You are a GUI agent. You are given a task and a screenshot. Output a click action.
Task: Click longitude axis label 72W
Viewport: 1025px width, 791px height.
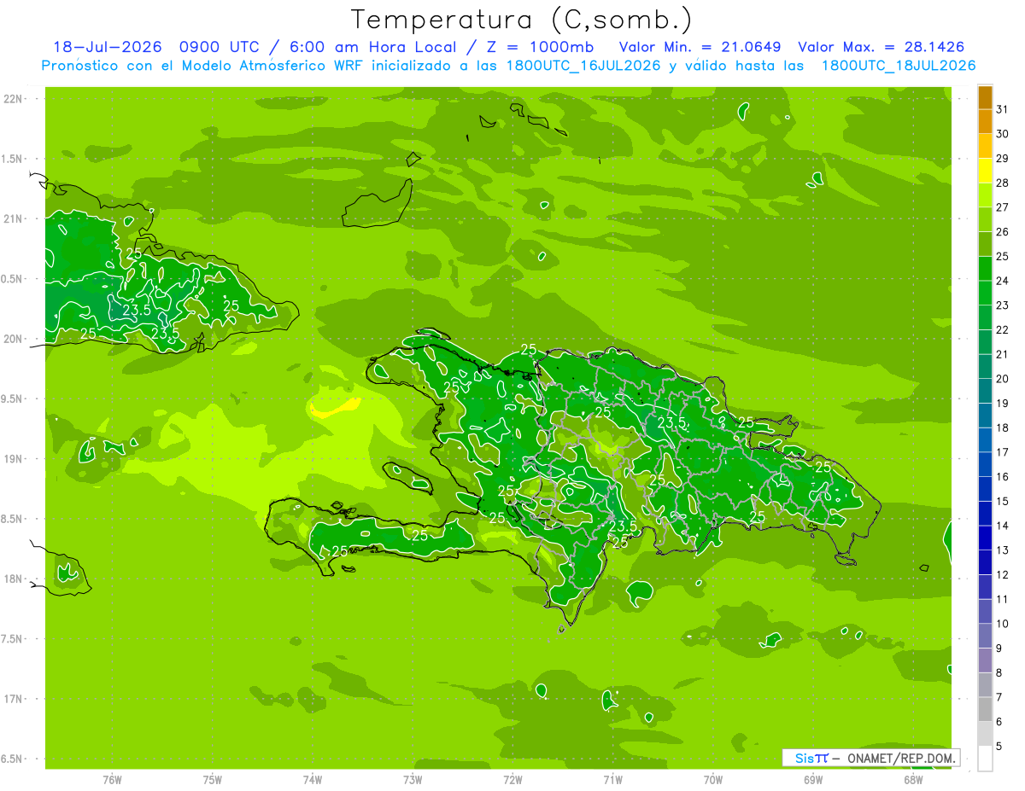point(513,780)
